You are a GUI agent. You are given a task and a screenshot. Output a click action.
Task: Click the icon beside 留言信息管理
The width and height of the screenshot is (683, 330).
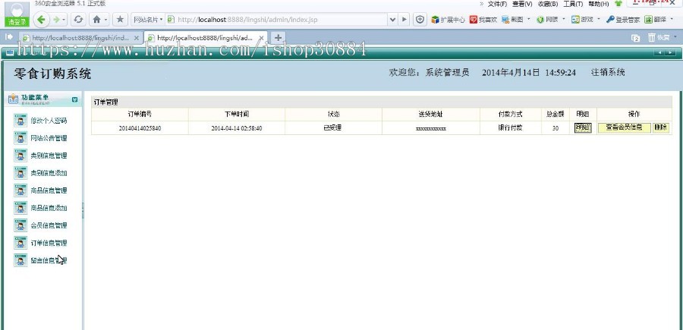coord(20,260)
